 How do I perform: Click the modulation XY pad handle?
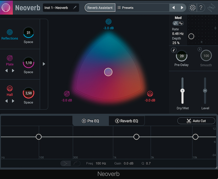[191, 36]
